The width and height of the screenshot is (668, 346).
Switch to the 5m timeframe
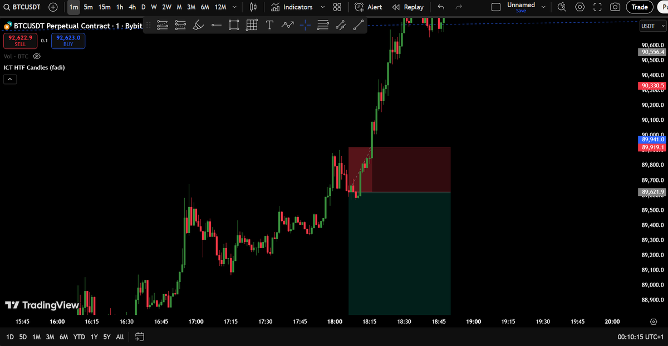(88, 7)
